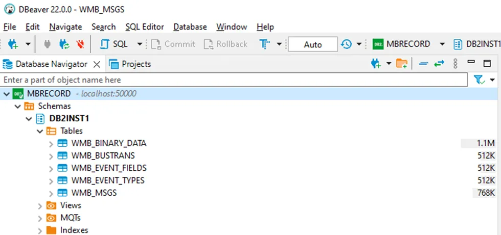The image size is (501, 235).
Task: Click the Commit button
Action: click(173, 44)
